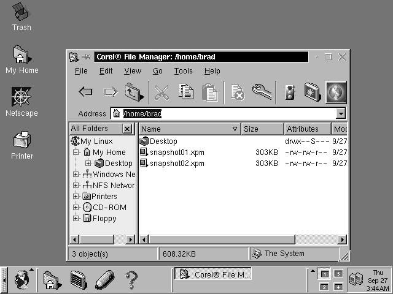Close the All Folders pane
The image size is (393, 294).
point(127,129)
